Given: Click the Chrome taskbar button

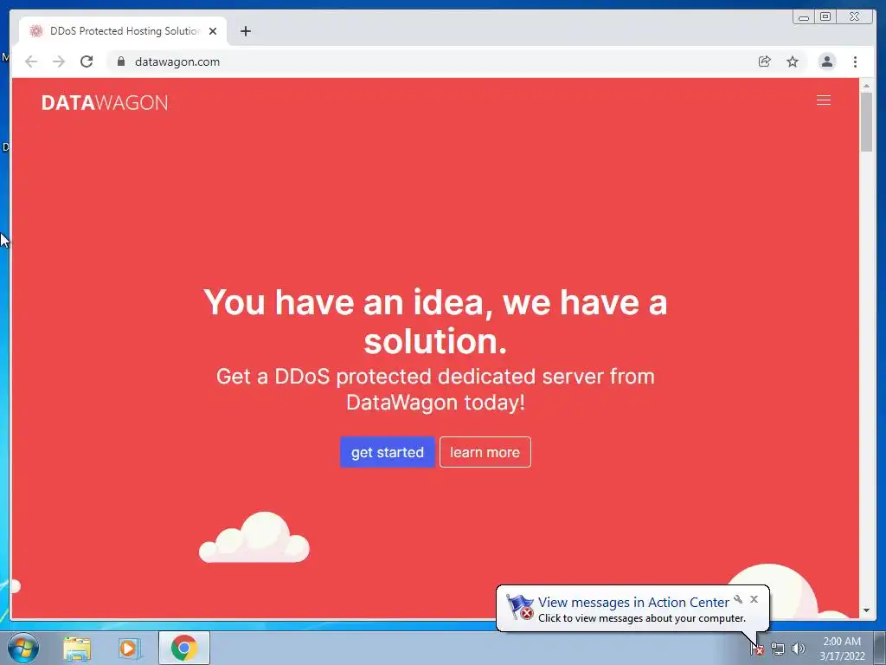Looking at the screenshot, I should tap(183, 648).
